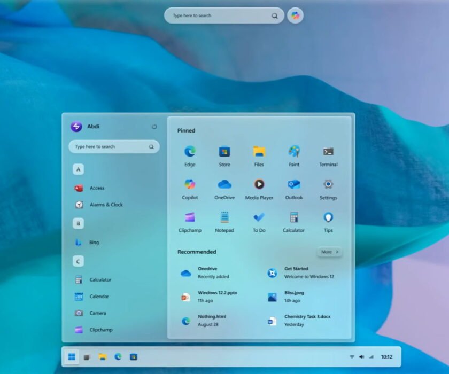Launch Bing from the app list

point(87,243)
